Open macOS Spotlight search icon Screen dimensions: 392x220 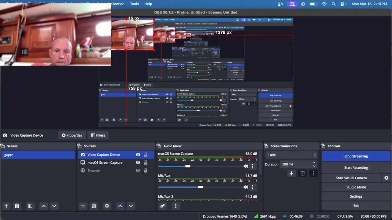(x=334, y=4)
